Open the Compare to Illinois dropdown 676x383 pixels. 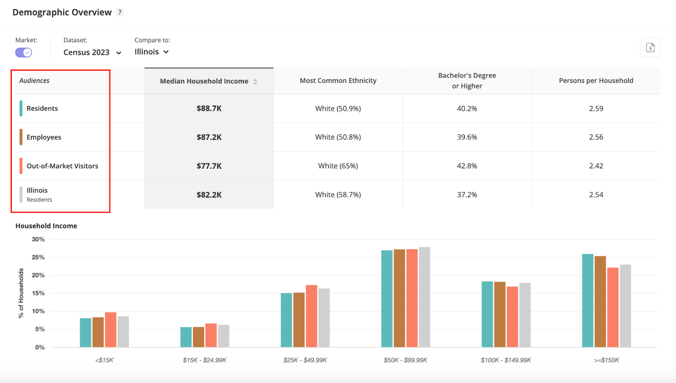click(x=152, y=52)
